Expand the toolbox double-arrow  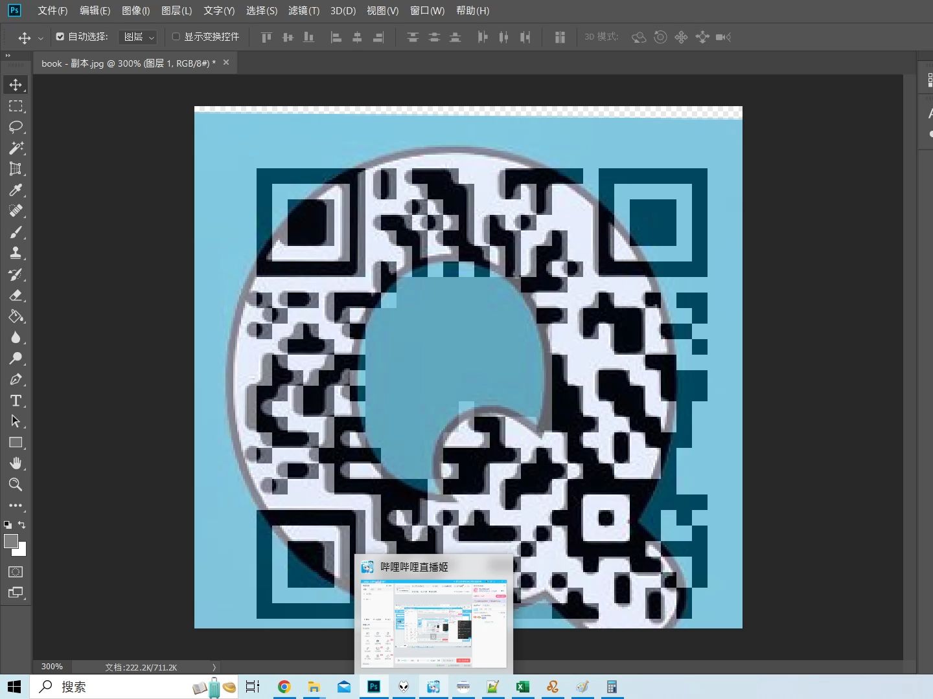click(8, 56)
